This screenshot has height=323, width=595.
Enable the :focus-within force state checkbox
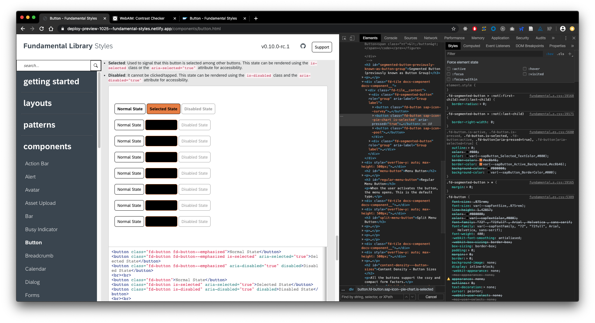coord(449,79)
